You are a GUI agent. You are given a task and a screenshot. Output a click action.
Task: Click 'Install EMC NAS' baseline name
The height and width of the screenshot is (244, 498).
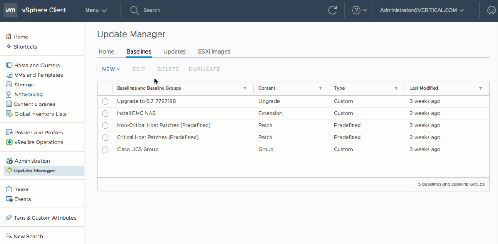(x=136, y=113)
